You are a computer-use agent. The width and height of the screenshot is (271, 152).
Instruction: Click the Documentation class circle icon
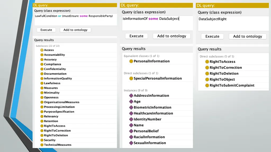pos(42,74)
